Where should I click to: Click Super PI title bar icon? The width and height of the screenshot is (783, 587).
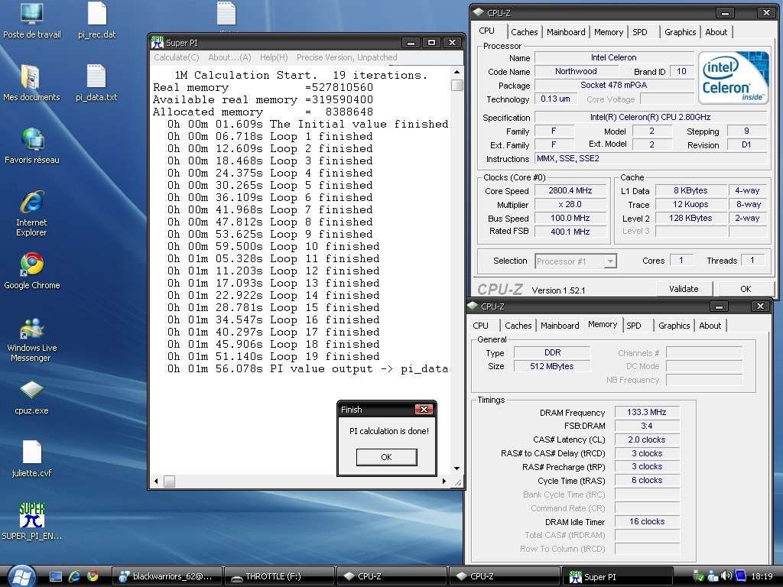tap(158, 43)
